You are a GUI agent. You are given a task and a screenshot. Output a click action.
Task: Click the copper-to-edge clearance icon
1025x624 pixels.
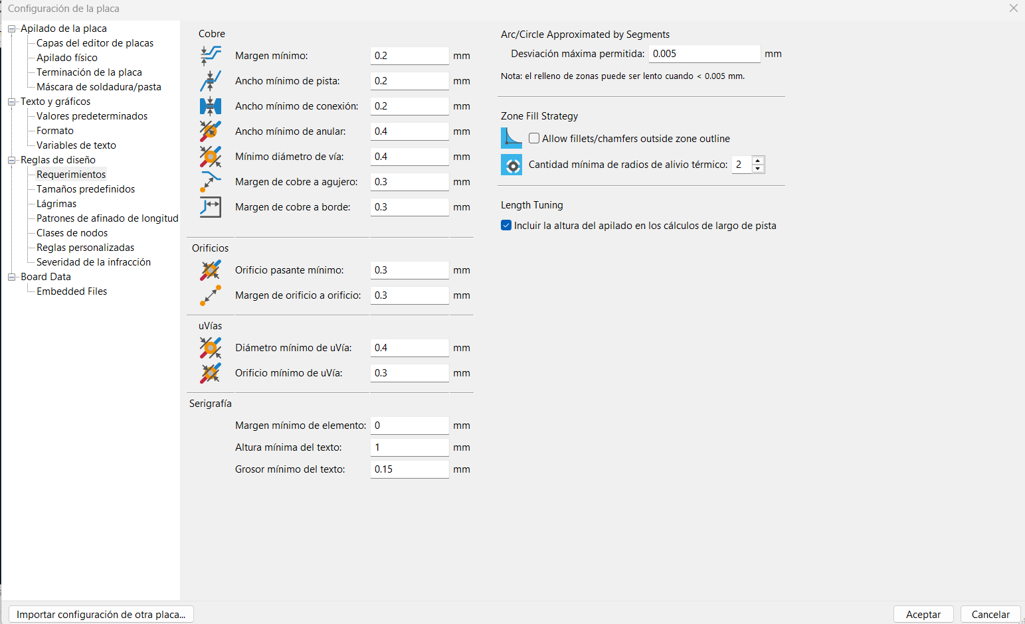[x=211, y=207]
